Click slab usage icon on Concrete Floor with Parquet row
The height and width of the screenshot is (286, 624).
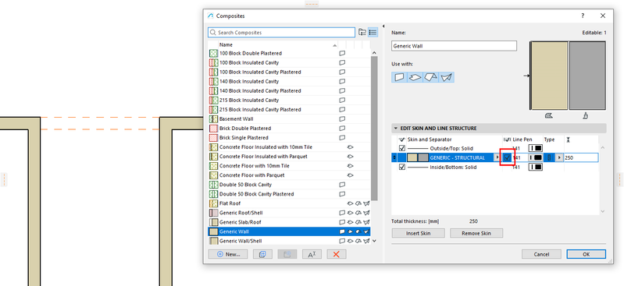coord(350,175)
